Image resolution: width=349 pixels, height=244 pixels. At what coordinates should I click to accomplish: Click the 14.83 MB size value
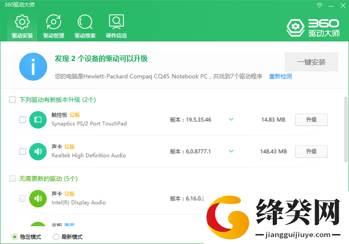pos(273,120)
